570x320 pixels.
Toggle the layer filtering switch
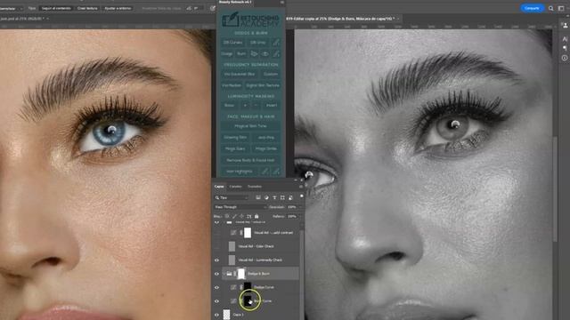(x=301, y=196)
